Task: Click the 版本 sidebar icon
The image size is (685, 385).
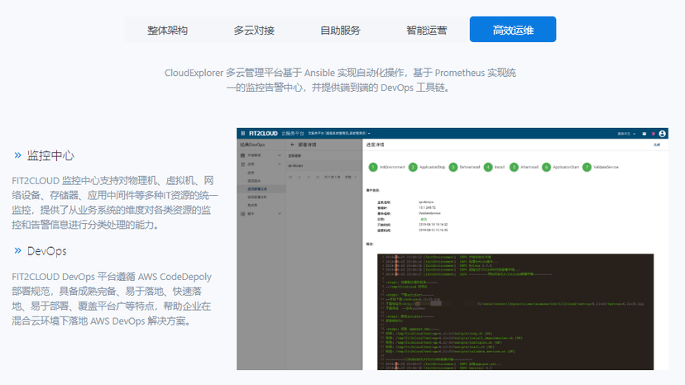Action: 243,214
